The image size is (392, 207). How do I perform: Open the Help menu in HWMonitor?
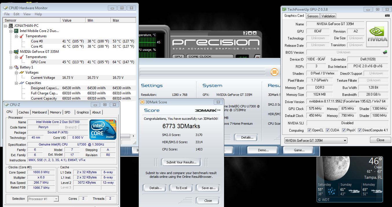tap(38, 14)
